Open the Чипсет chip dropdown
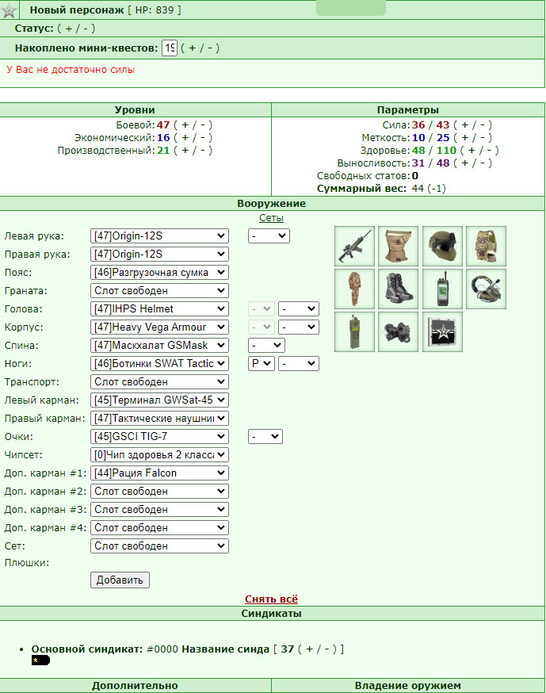546x693 pixels. [x=159, y=455]
